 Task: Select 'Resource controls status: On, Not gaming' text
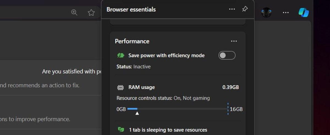pos(163,98)
